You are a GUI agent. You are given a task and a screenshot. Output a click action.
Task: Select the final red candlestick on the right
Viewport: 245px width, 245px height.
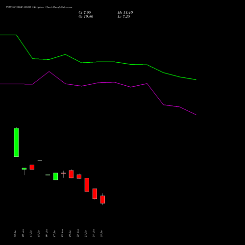pos(102,199)
